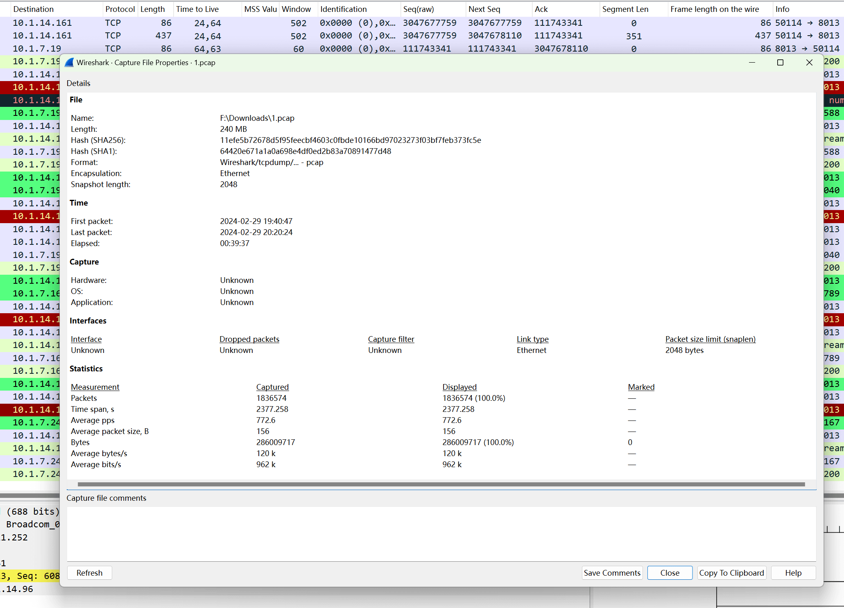The image size is (844, 608).
Task: Sort by the Protocol column header
Action: click(120, 9)
